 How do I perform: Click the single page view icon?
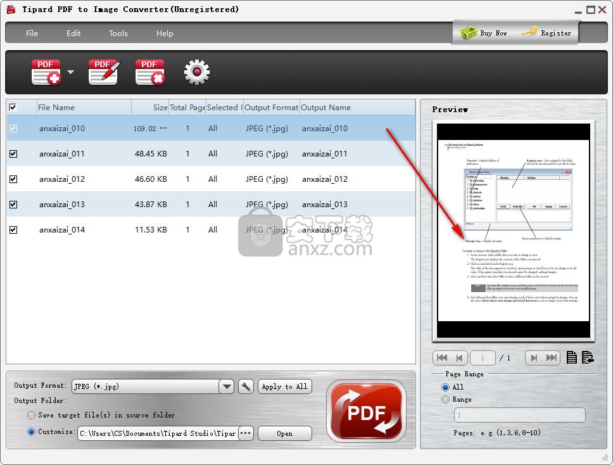[572, 357]
